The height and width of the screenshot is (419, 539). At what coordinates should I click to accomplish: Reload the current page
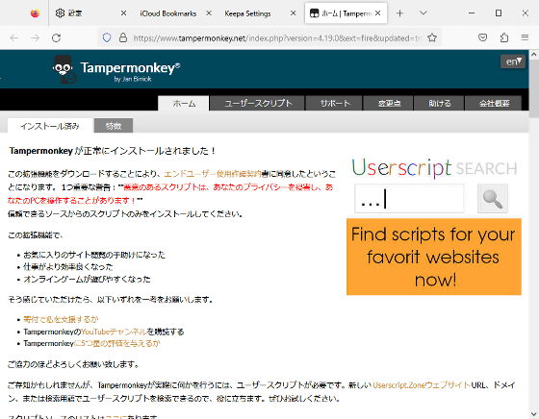point(57,37)
